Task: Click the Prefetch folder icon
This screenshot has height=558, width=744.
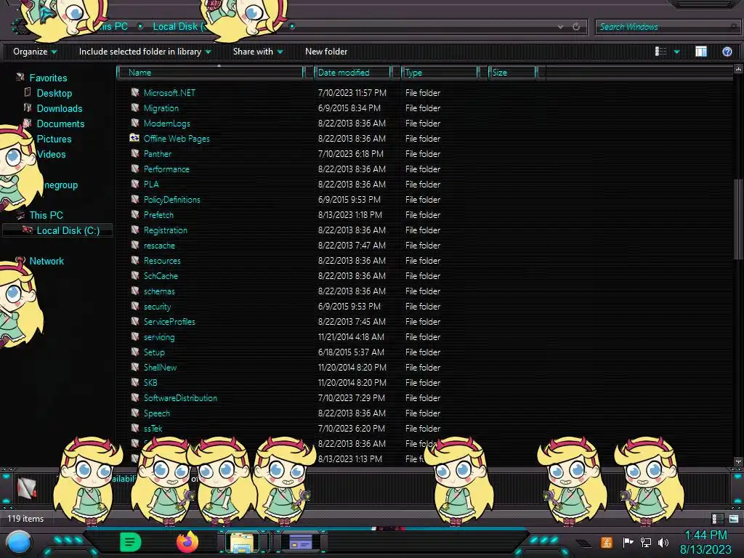Action: click(134, 214)
